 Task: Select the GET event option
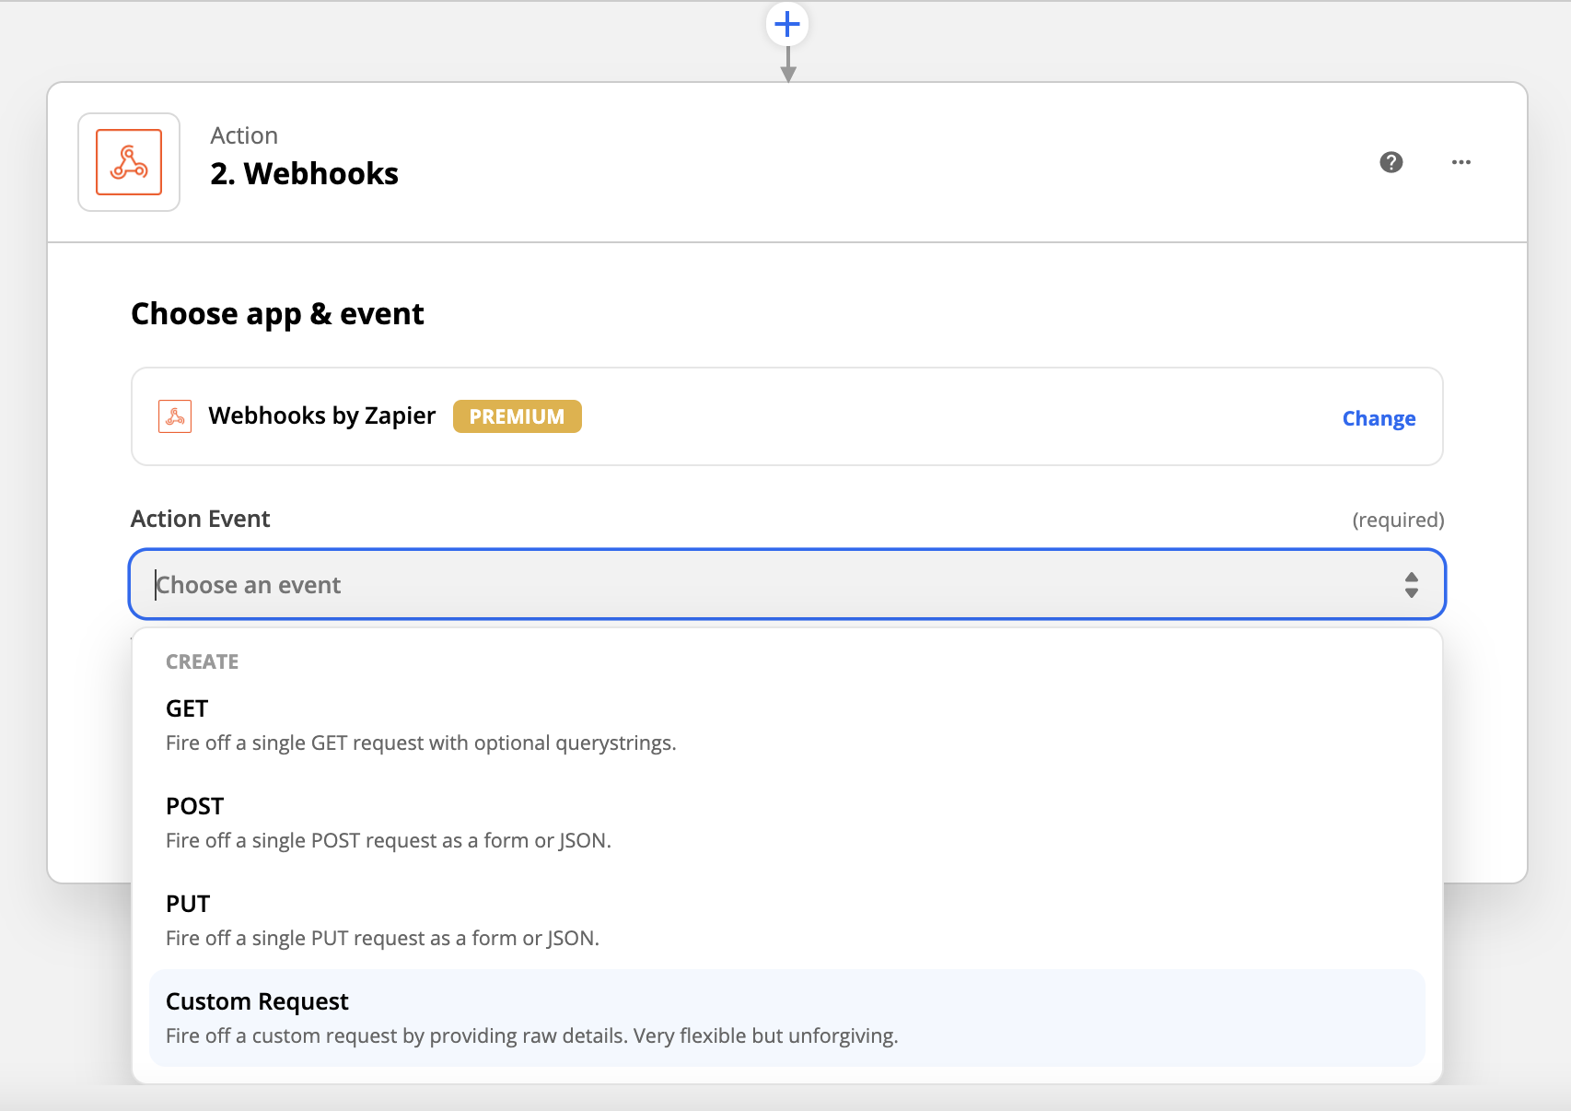tap(787, 725)
